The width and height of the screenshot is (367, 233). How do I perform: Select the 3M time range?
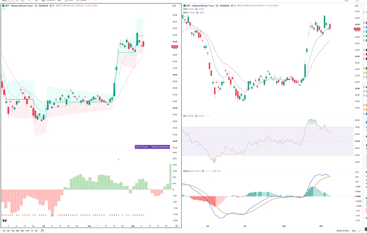[x=17, y=231]
